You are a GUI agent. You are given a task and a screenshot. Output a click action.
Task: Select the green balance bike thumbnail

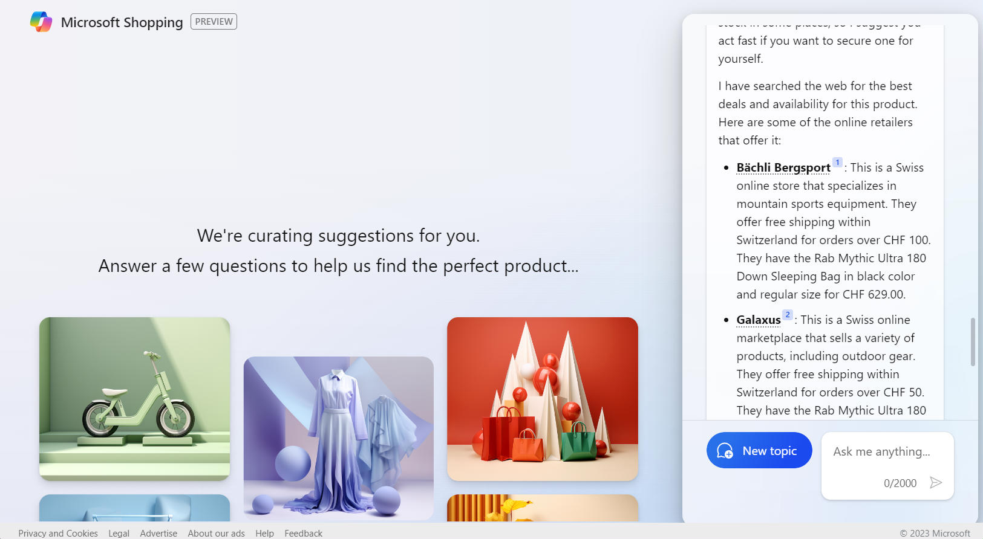pos(134,399)
